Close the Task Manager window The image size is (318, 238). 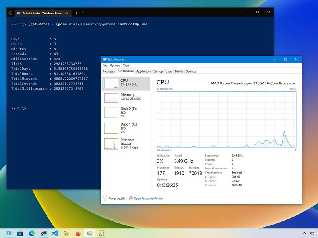(296, 59)
